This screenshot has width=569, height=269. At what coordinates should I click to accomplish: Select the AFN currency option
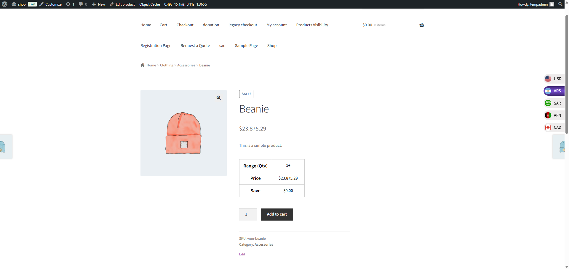pos(553,115)
